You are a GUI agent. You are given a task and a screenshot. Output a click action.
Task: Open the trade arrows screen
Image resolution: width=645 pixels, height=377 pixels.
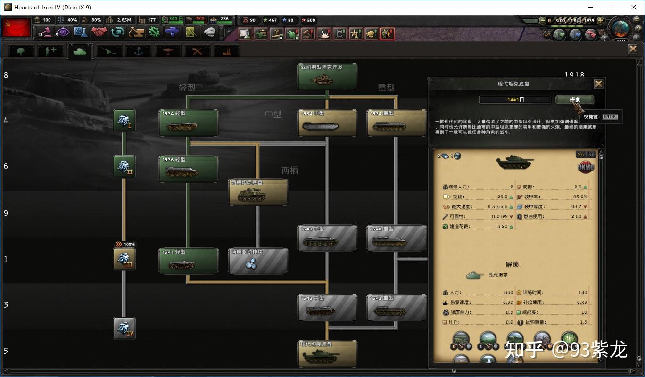tap(118, 32)
